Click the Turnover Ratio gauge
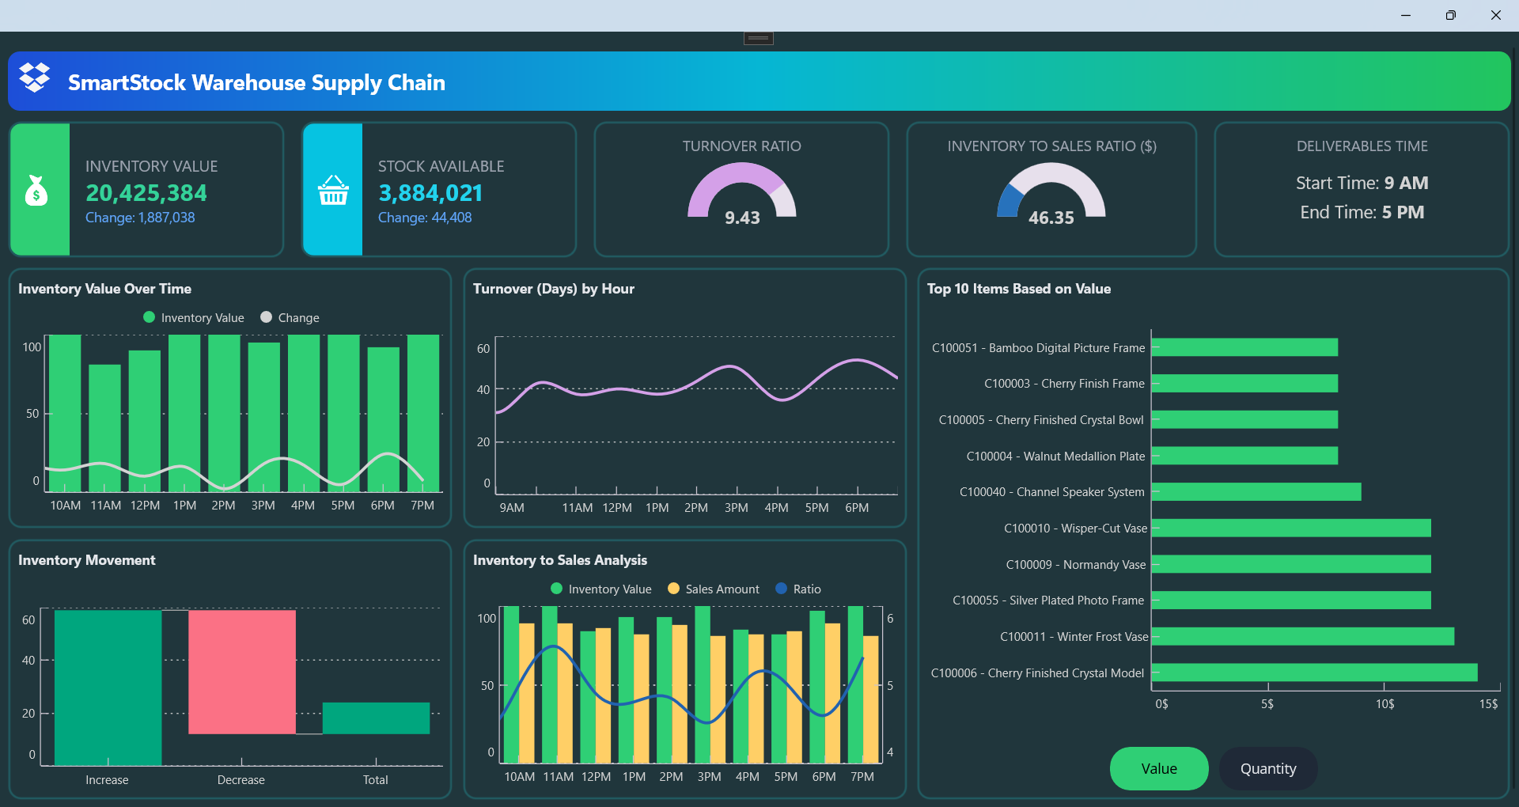This screenshot has width=1519, height=807. pos(741,192)
